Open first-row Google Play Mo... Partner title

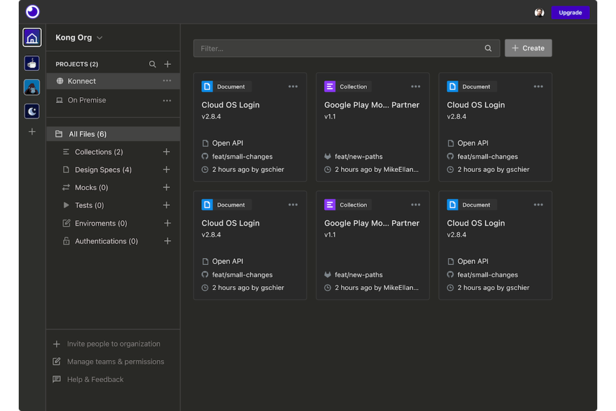point(372,105)
